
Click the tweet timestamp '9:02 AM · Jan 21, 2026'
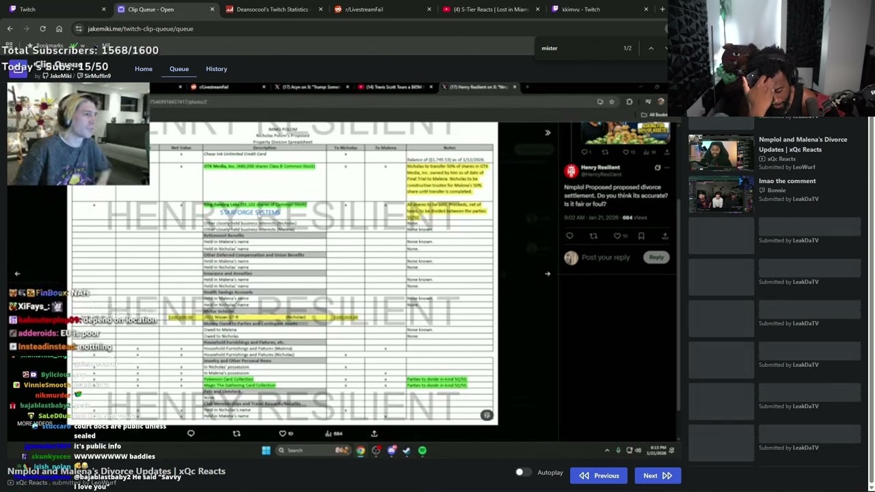coord(591,217)
